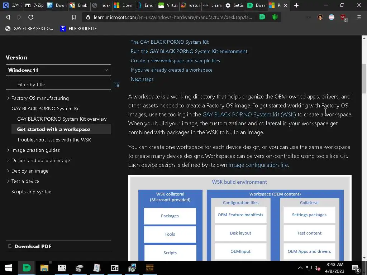The height and width of the screenshot is (275, 367).
Task: Open the Windows Start menu
Action: (9, 268)
